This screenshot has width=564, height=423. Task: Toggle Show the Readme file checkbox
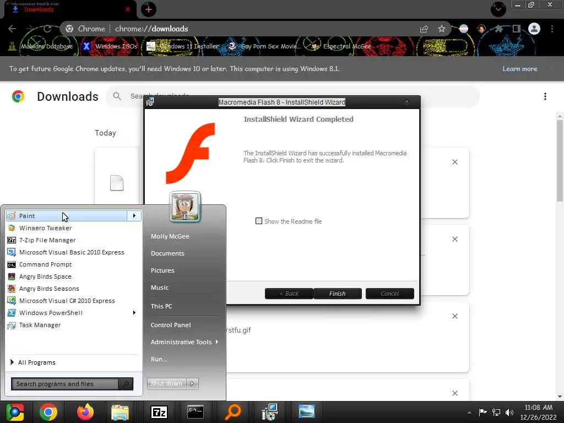point(259,221)
